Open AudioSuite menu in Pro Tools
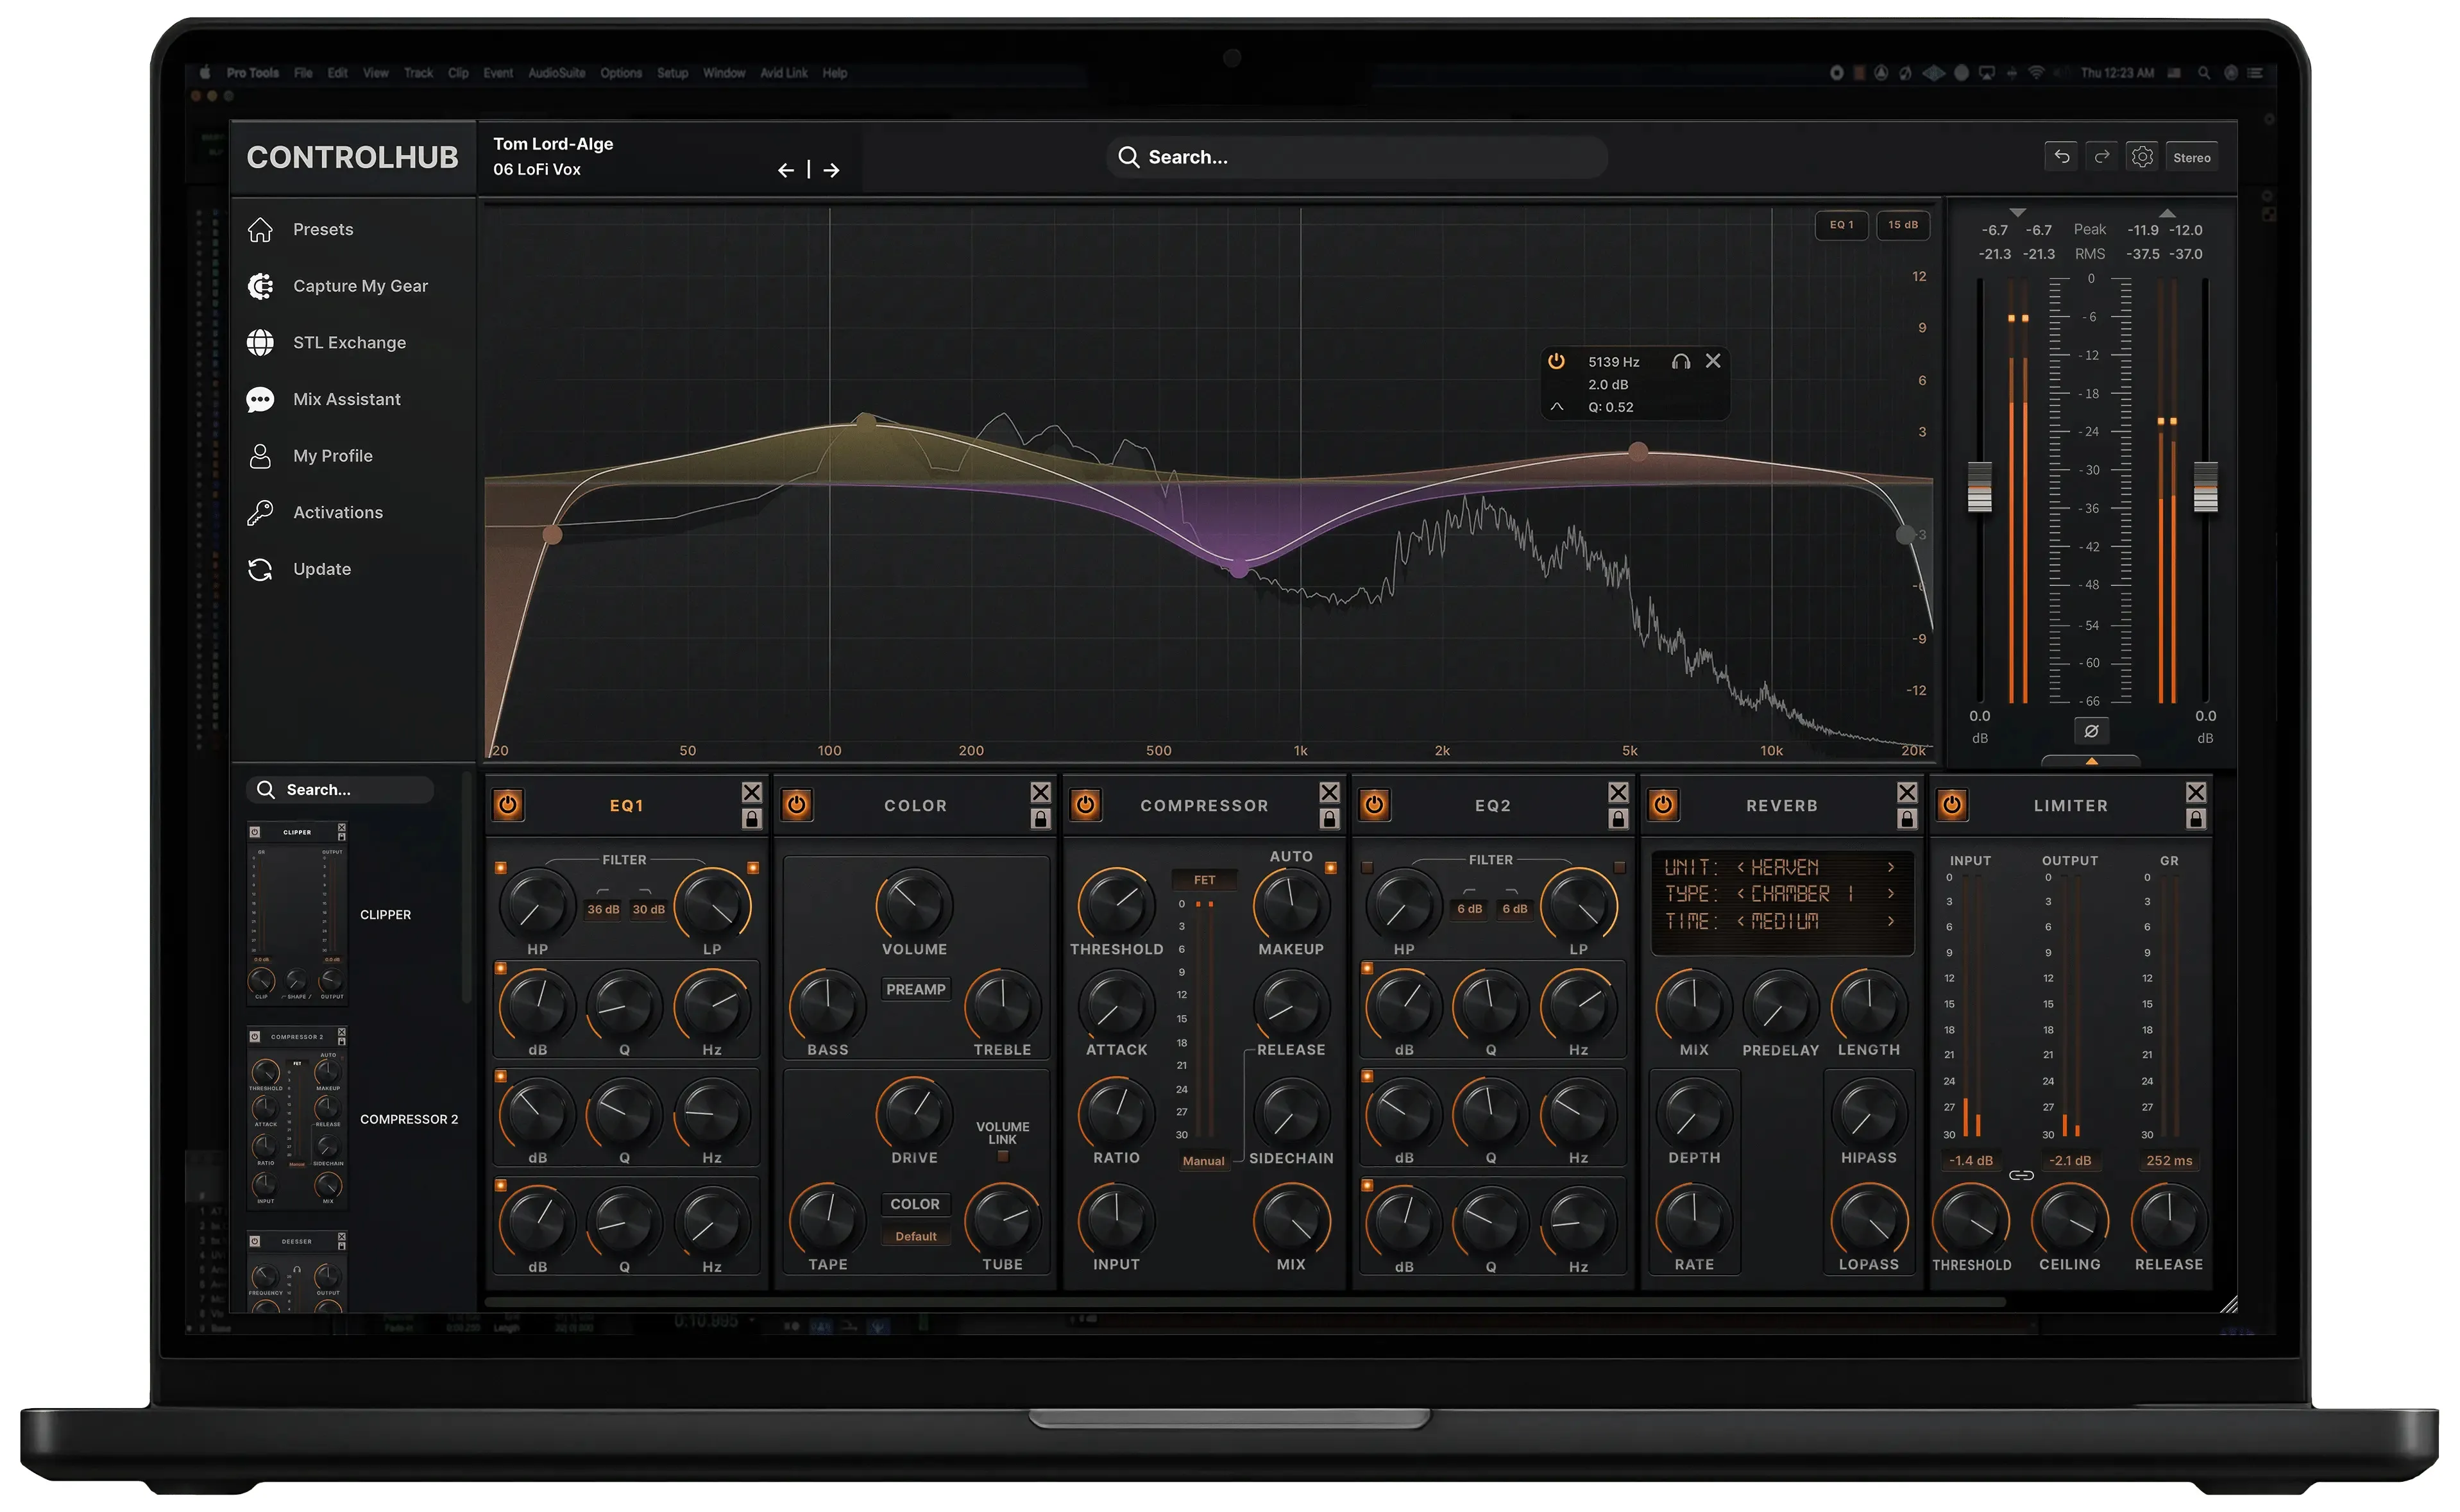The image size is (2460, 1512). (x=557, y=73)
